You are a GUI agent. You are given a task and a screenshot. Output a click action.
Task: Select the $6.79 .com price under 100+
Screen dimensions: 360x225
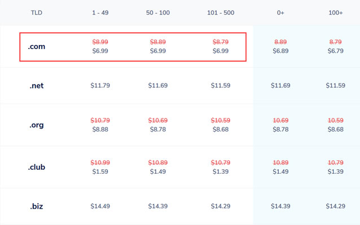tap(335, 51)
